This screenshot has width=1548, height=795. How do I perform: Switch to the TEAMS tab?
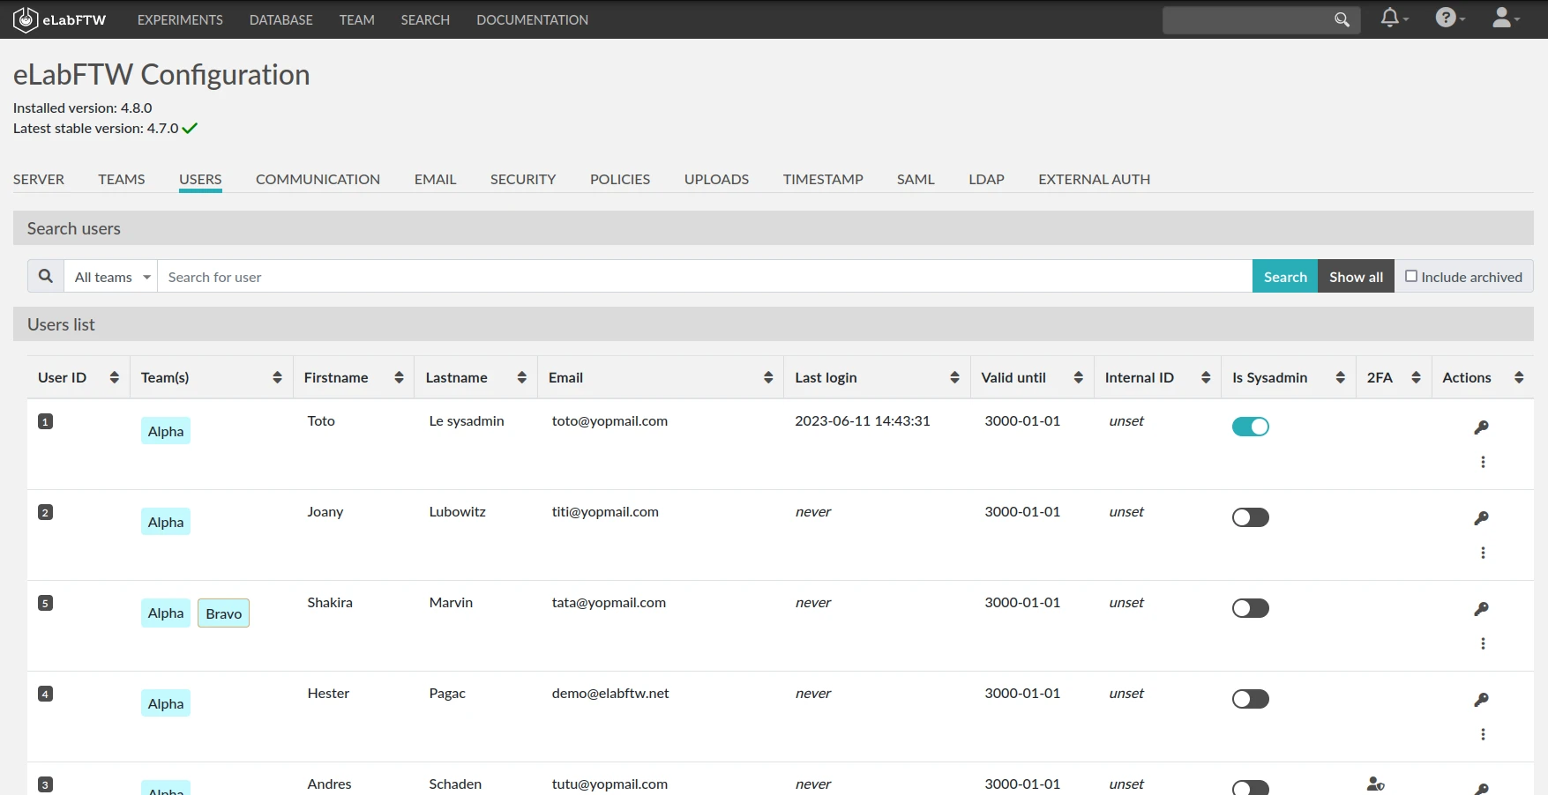point(122,179)
